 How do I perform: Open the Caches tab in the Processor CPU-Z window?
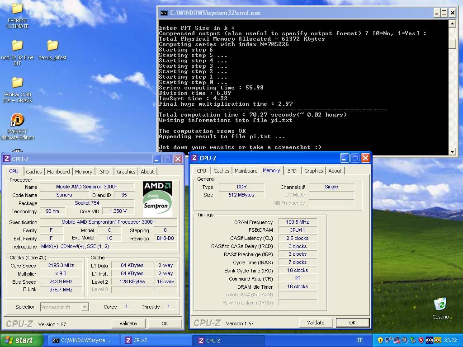[x=33, y=172]
